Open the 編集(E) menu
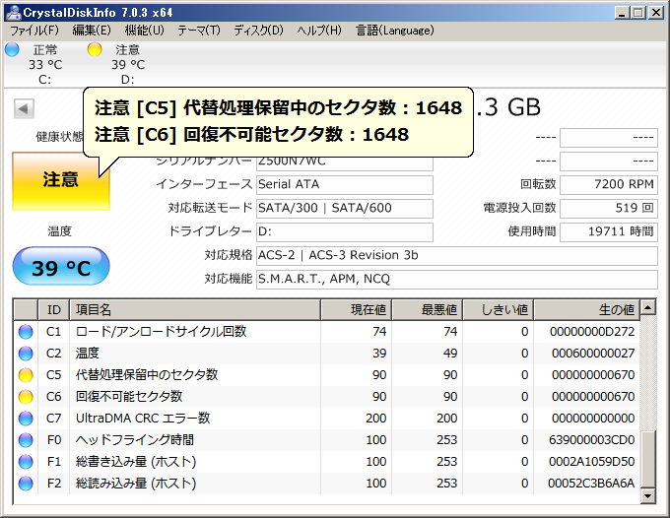 point(92,31)
